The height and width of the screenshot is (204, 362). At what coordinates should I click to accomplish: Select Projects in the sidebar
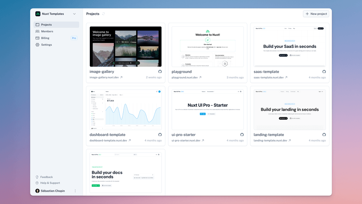[47, 24]
